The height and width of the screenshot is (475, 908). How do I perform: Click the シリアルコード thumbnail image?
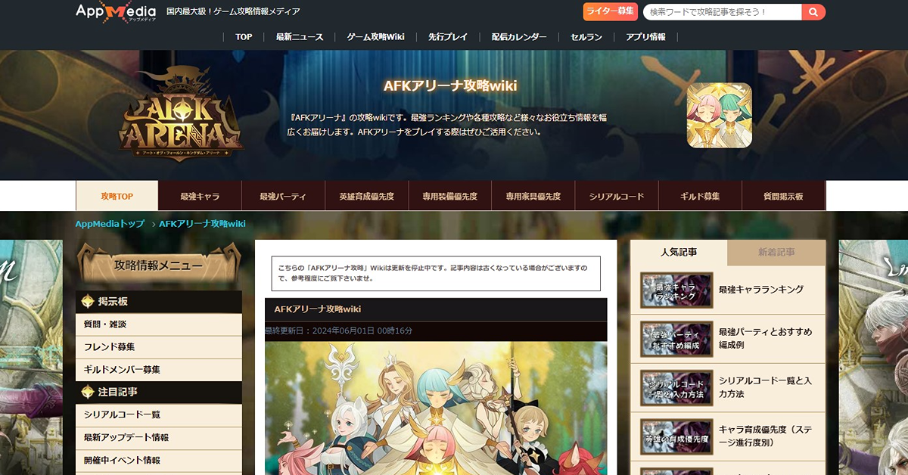coord(676,388)
